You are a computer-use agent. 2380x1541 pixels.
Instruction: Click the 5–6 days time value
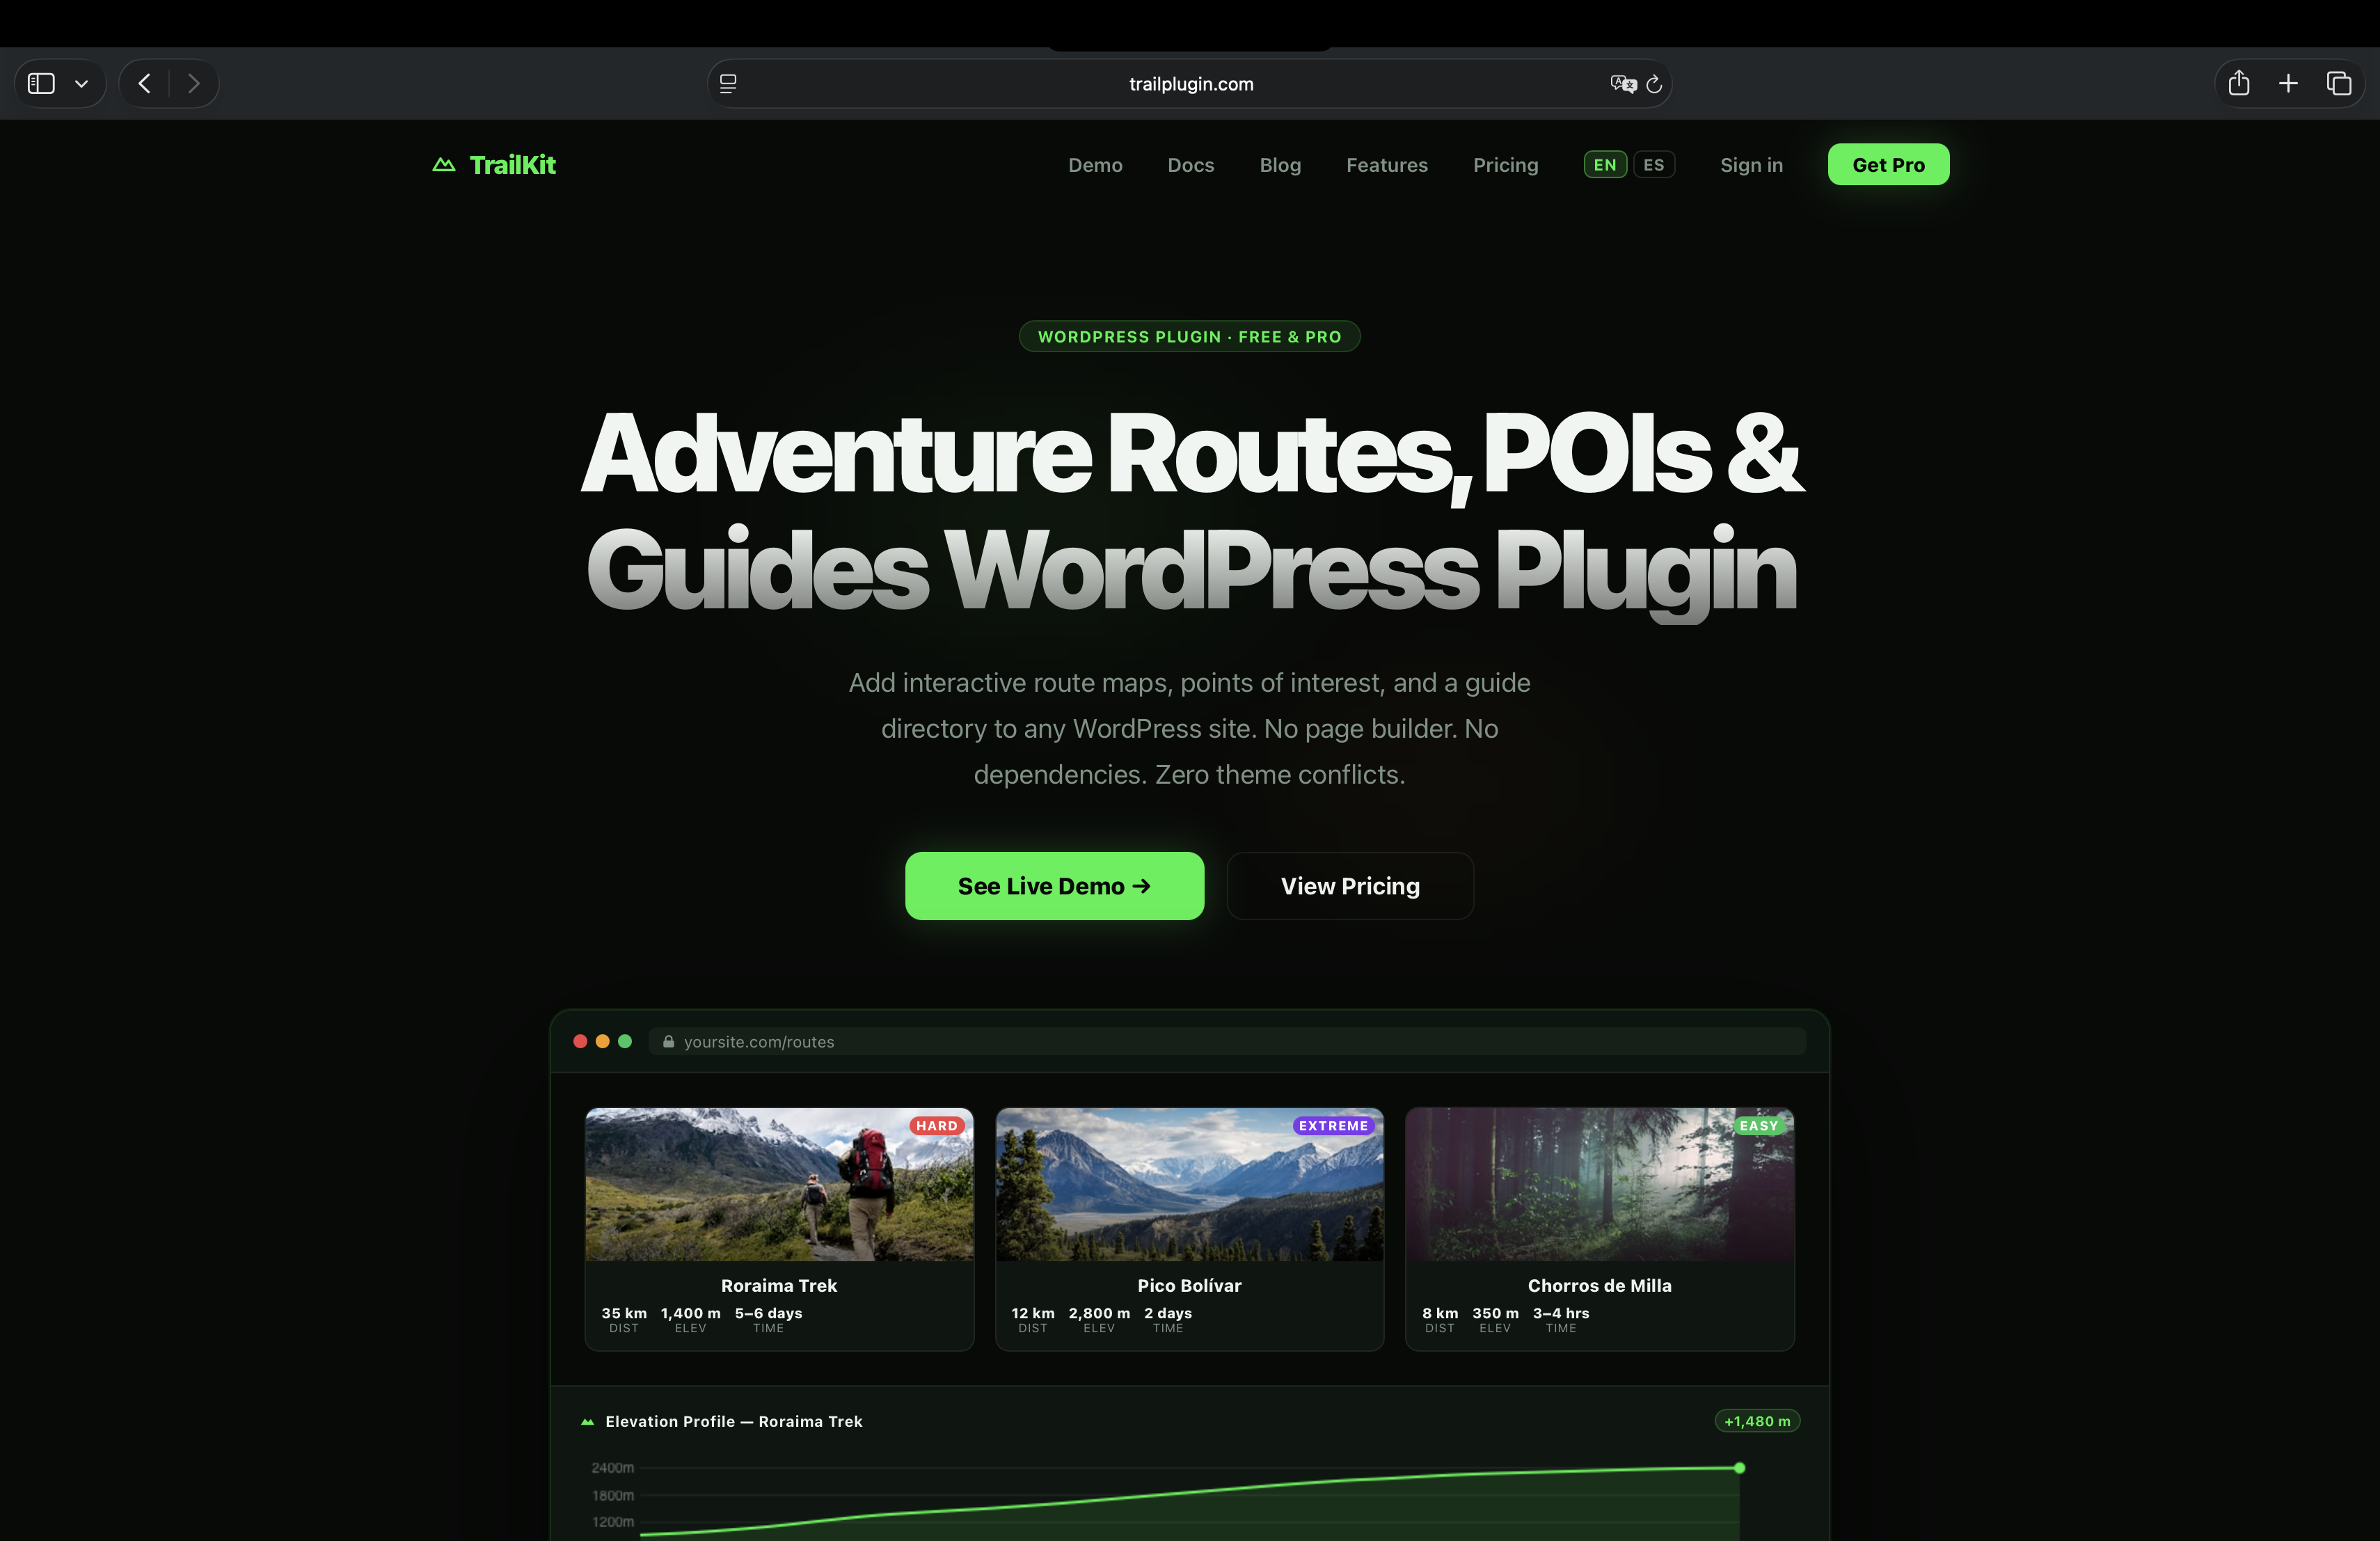pyautogui.click(x=768, y=1313)
